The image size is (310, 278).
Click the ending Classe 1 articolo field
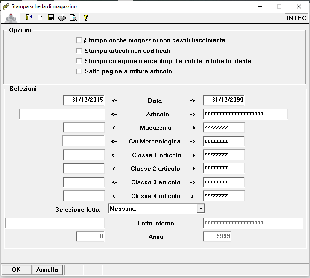pyautogui.click(x=224, y=155)
